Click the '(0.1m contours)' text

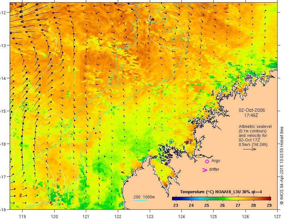[253, 131]
